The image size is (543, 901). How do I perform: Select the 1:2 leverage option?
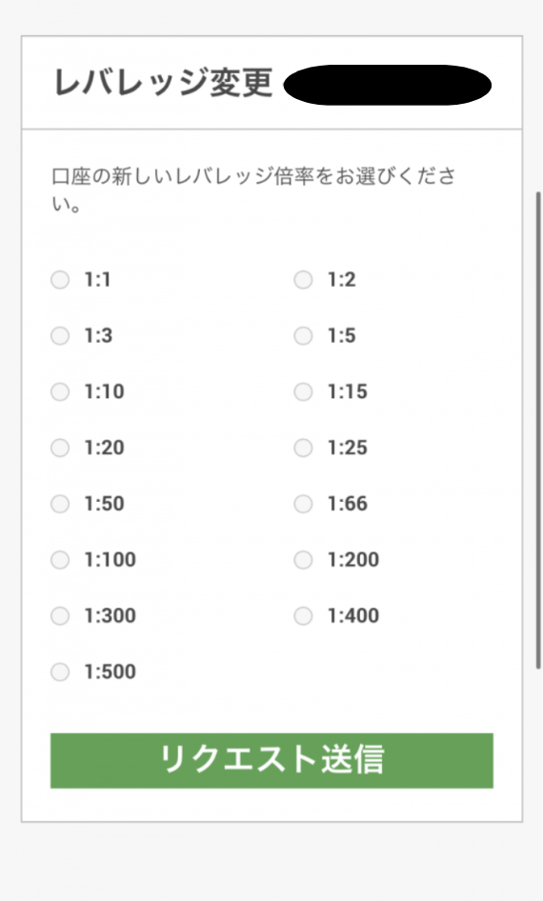click(303, 280)
